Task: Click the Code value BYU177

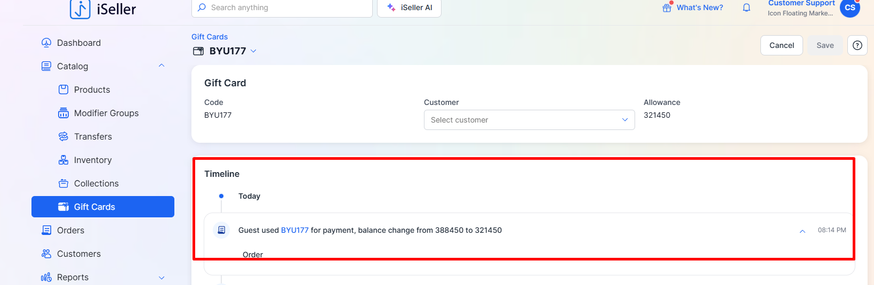Action: [218, 115]
